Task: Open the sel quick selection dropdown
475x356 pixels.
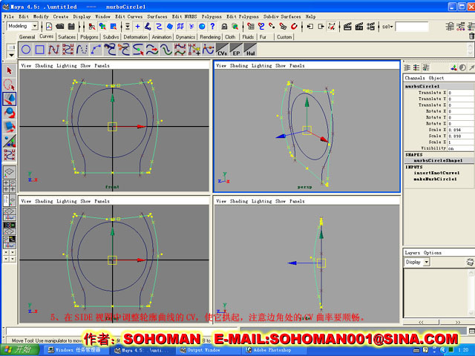Action: (x=387, y=27)
